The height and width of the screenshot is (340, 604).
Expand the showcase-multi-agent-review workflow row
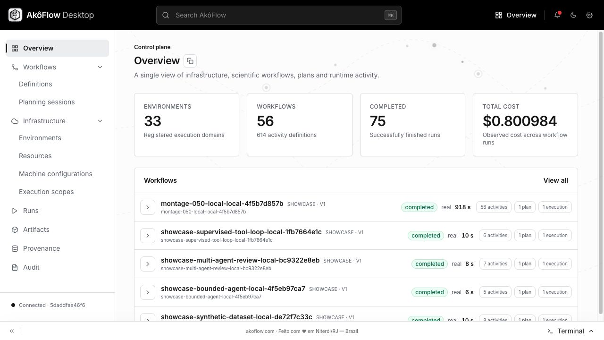(x=148, y=264)
